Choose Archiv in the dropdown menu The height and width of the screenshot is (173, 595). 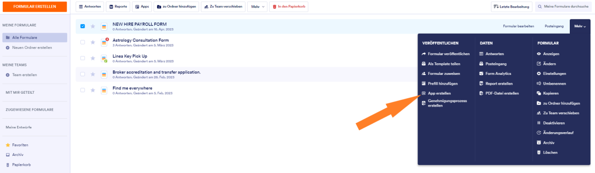pos(545,143)
